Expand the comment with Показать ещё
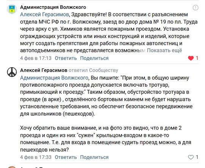Screen dimensions: 205x168 164,51
